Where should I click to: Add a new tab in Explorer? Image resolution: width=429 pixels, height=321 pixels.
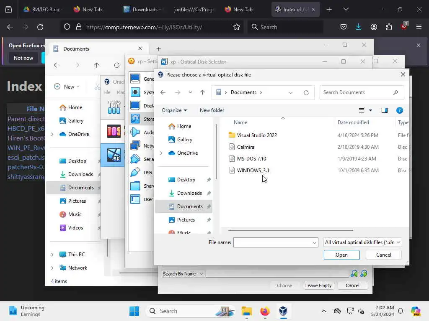point(158,48)
